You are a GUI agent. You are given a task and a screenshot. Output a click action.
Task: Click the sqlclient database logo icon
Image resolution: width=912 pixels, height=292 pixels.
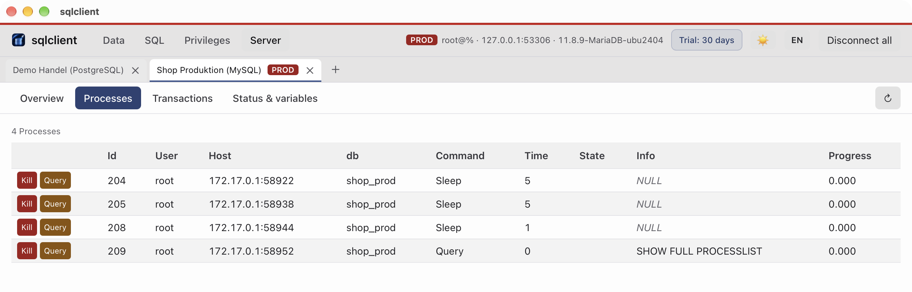click(19, 40)
